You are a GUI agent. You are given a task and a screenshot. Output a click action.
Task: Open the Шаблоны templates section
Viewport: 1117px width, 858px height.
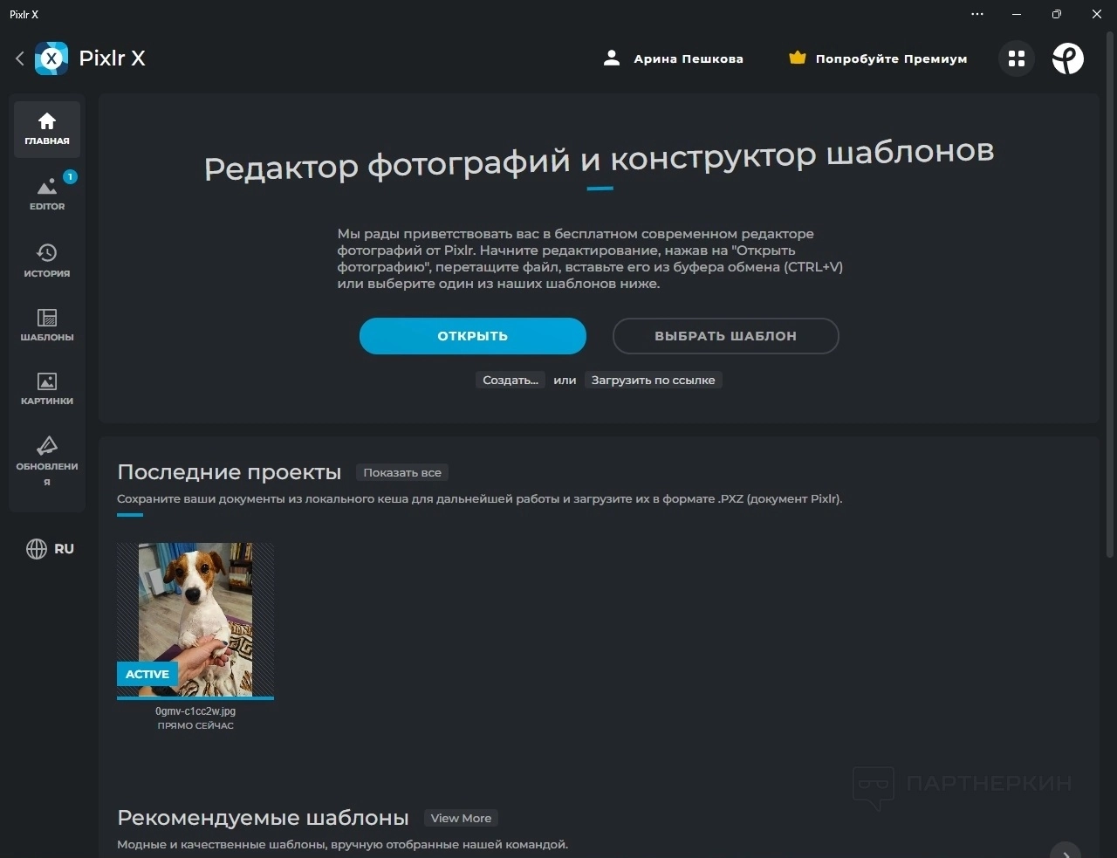[x=47, y=325]
